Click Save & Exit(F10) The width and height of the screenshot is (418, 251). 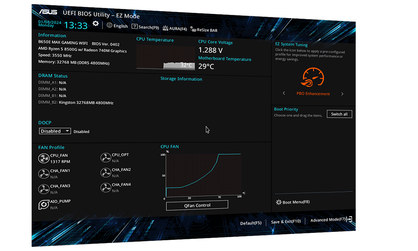[x=286, y=221]
